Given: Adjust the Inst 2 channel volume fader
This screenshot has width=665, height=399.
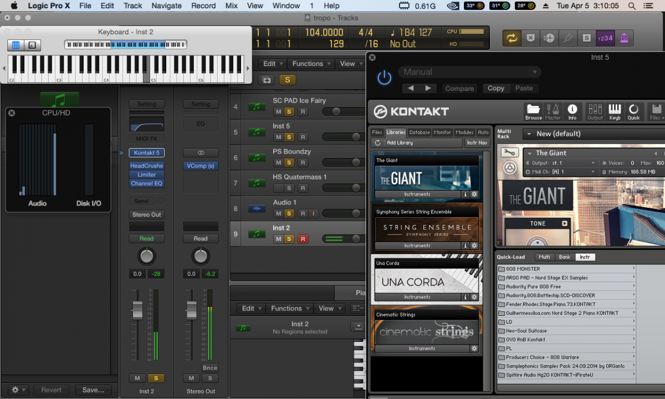Looking at the screenshot, I should tap(137, 309).
